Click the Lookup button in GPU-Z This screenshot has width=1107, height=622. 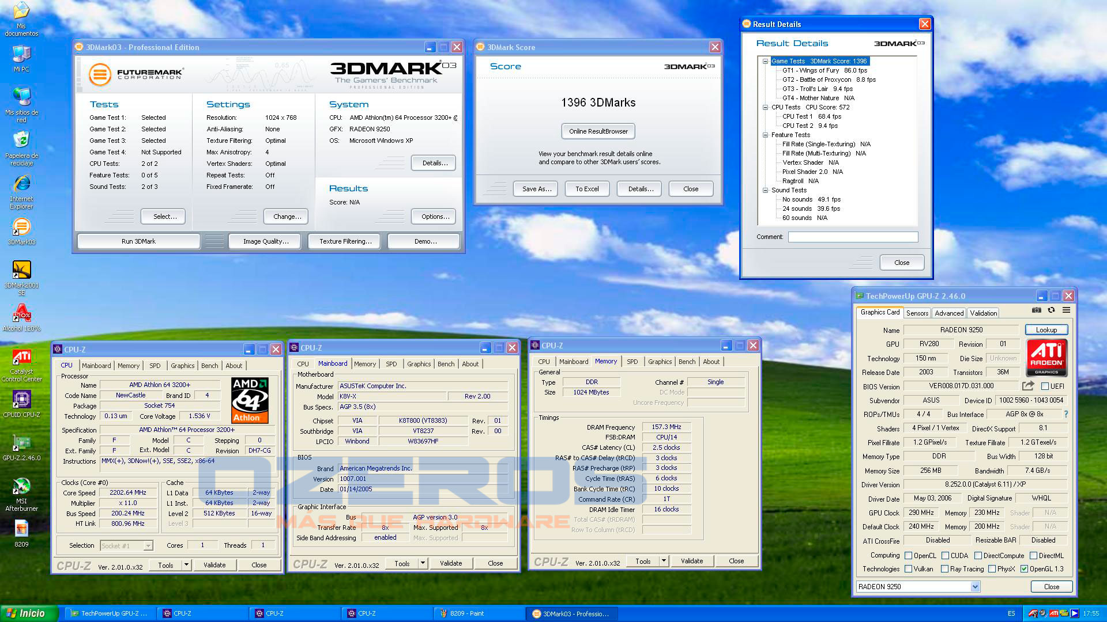(1046, 330)
